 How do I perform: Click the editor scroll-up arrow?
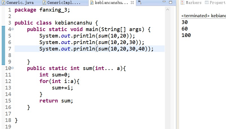(167, 10)
